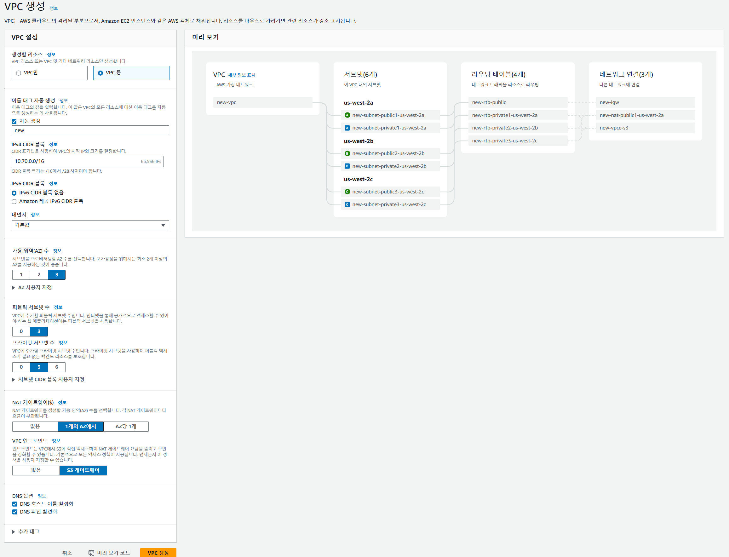Click green A icon of public1 subnet

347,115
